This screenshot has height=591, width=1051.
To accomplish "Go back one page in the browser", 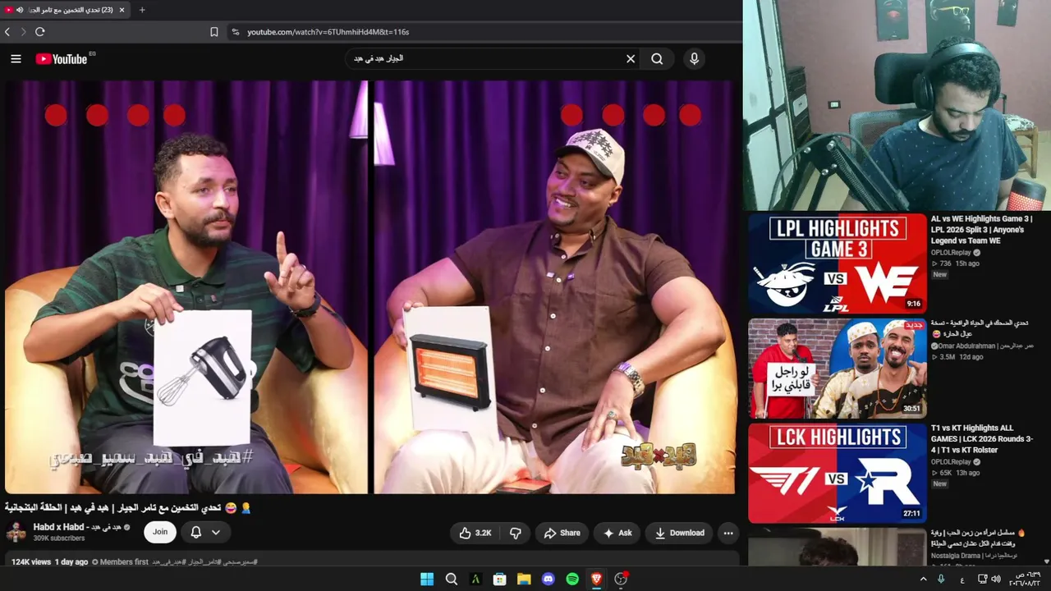I will [7, 32].
